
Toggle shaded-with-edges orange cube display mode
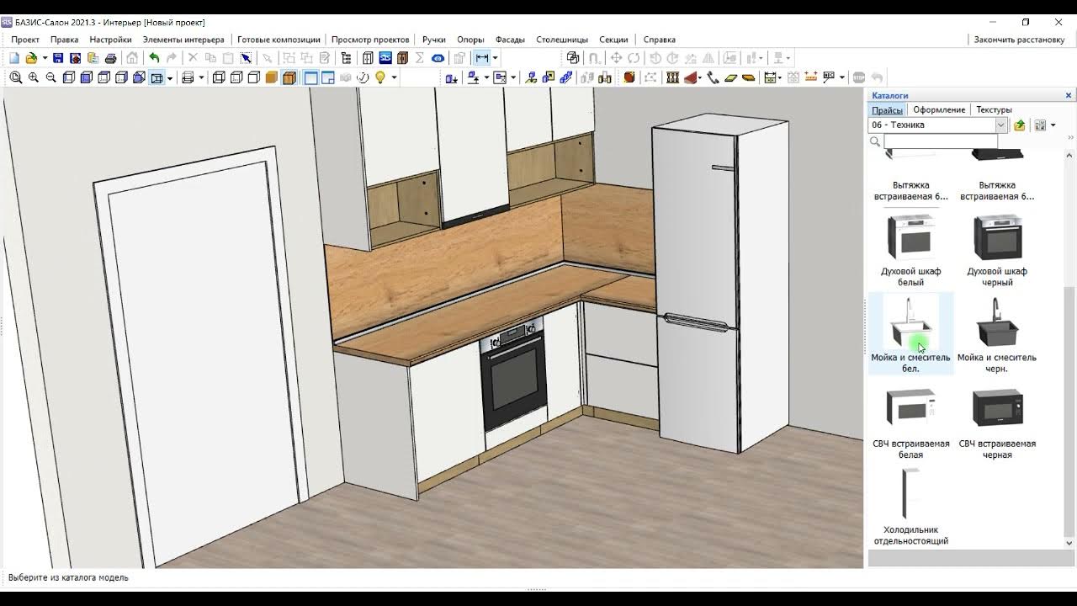(x=289, y=77)
